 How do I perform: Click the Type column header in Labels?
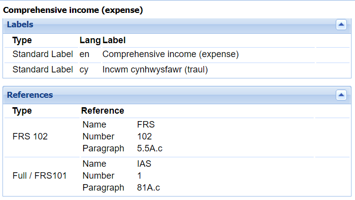pyautogui.click(x=22, y=41)
